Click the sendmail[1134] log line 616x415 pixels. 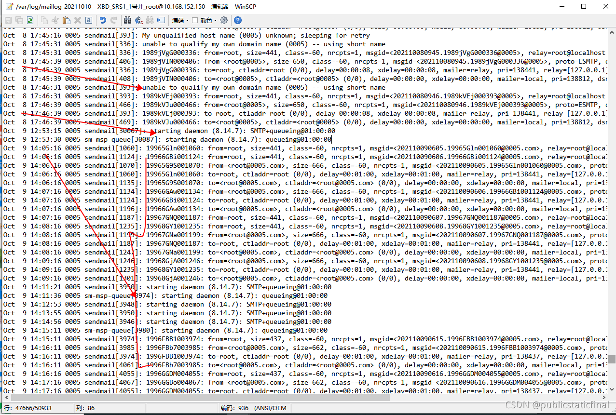click(x=305, y=191)
